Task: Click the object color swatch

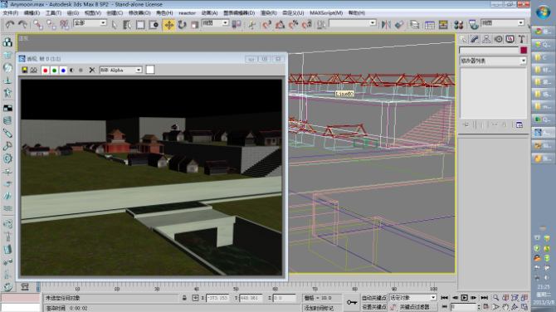Action: tap(524, 50)
